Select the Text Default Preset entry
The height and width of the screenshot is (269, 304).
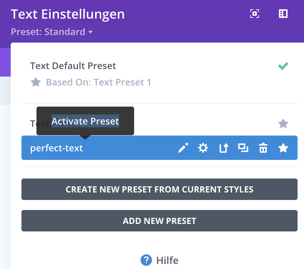pos(73,66)
